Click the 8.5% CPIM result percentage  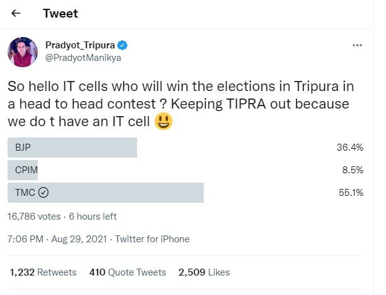point(353,170)
